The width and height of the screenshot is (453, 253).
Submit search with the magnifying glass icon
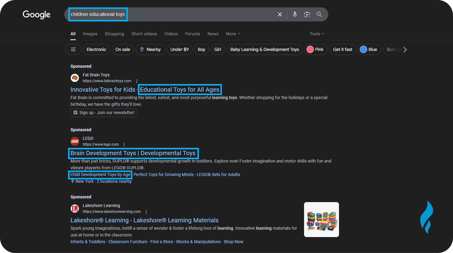pyautogui.click(x=319, y=14)
